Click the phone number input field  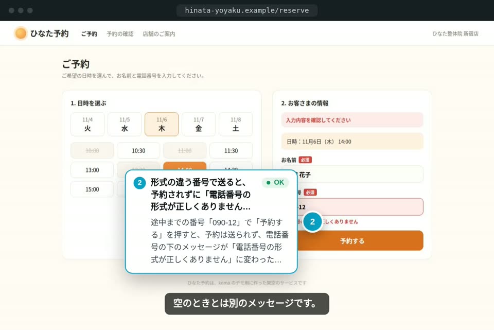click(360, 207)
